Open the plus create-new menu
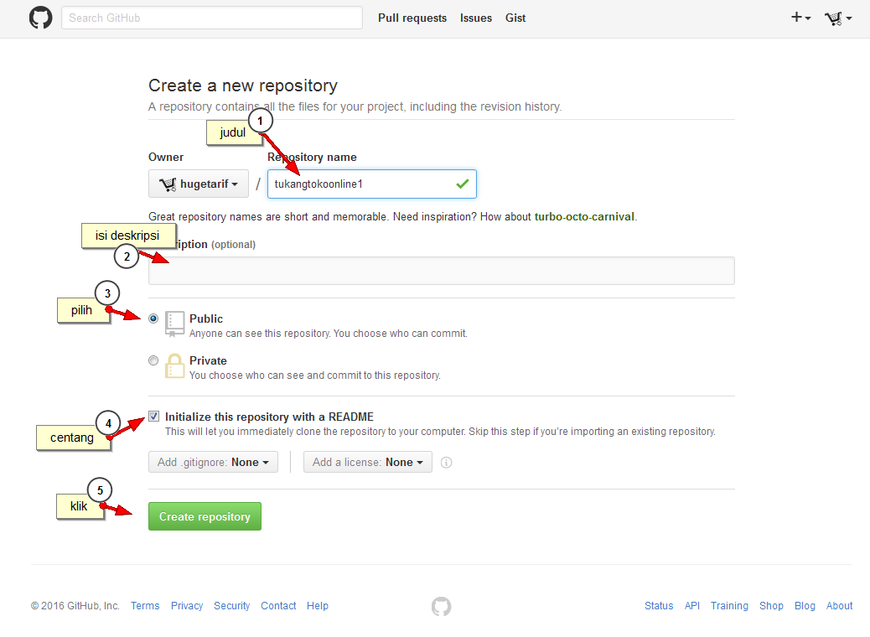This screenshot has width=870, height=637. [x=800, y=18]
